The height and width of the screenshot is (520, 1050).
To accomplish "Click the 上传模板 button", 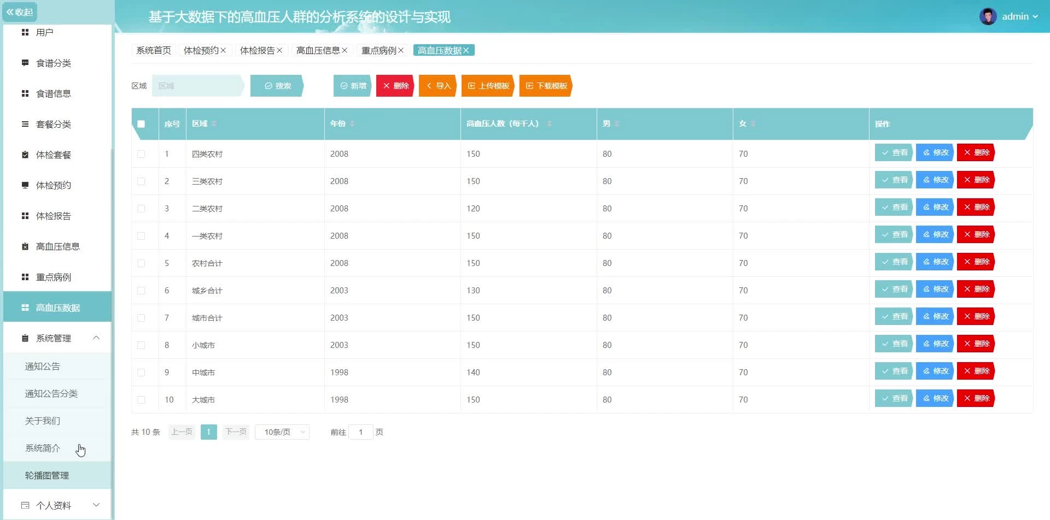I will (488, 86).
